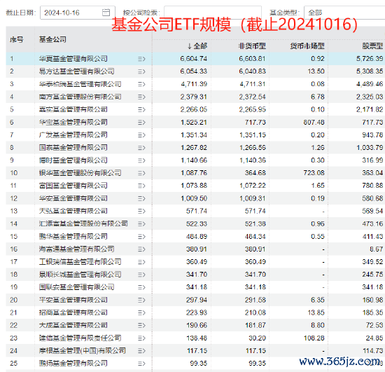Select company name 国泰基金管理有限公司
Image resolution: width=385 pixels, height=372 pixels.
tap(73, 148)
